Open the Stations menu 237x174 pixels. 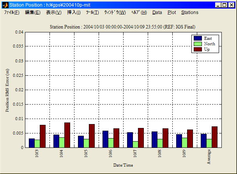[x=190, y=12]
